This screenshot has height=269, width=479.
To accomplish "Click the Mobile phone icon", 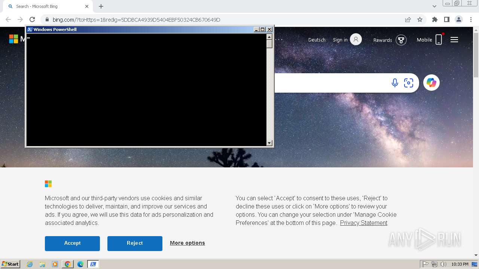I will click(439, 39).
